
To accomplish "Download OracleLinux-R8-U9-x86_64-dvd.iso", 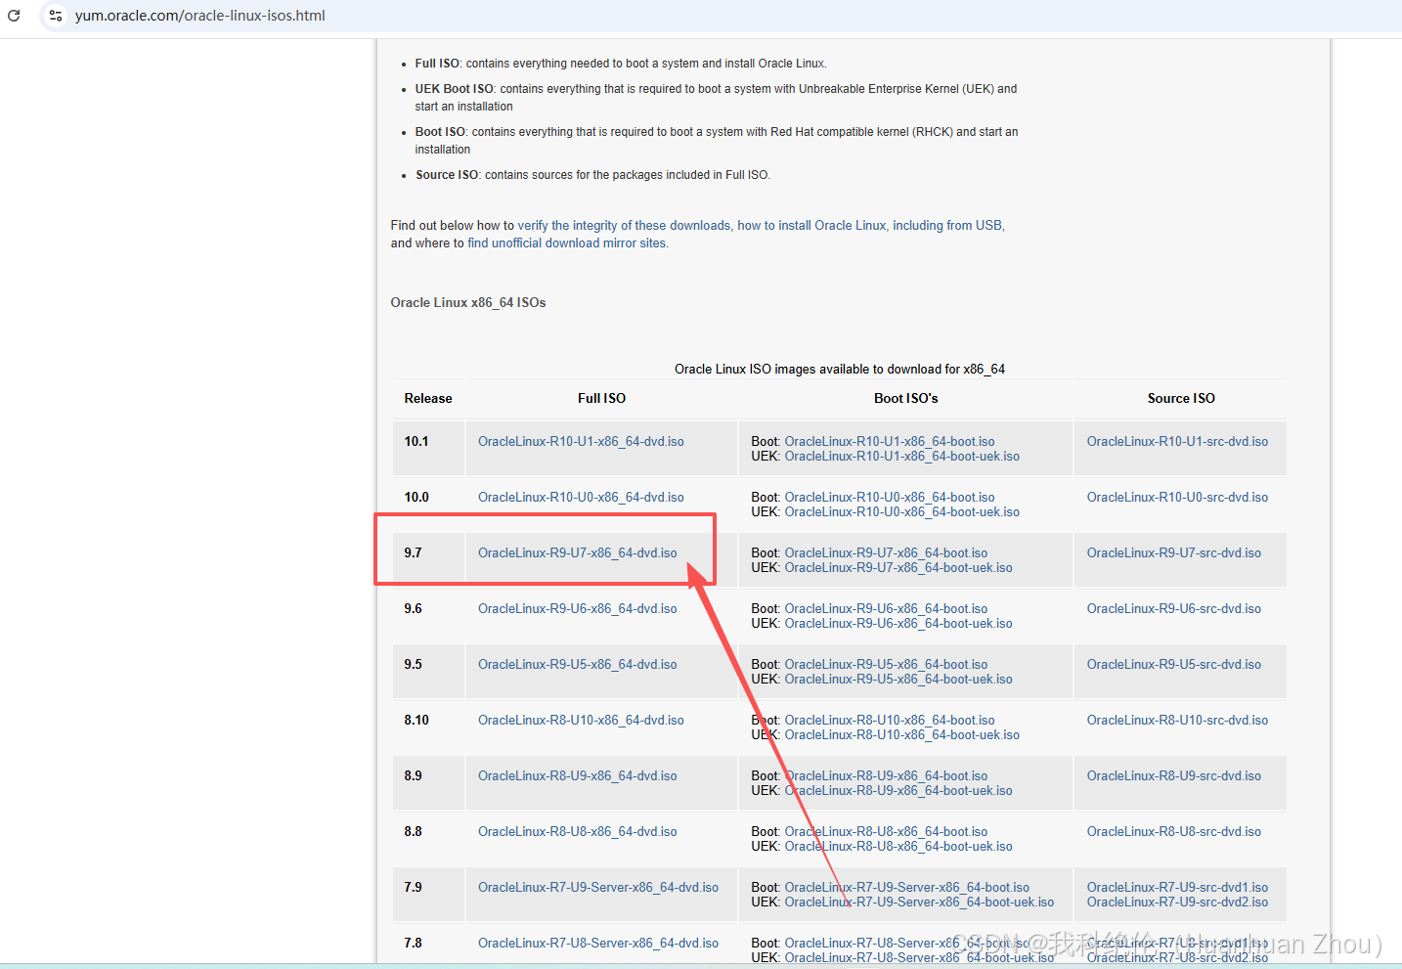I will click(x=577, y=776).
